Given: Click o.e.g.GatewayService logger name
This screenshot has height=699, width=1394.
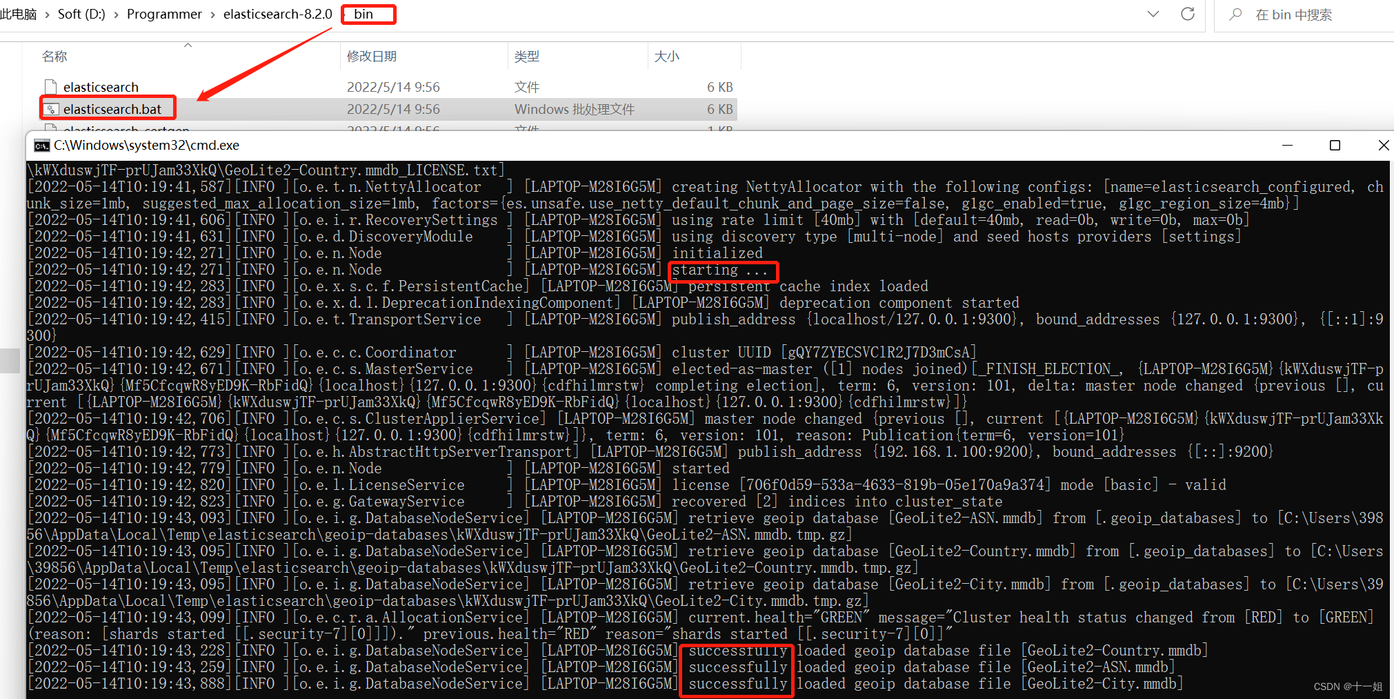Looking at the screenshot, I should tap(381, 502).
